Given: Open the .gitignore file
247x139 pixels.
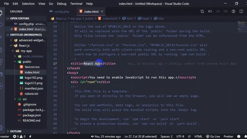Looking at the screenshot, I should (x=29, y=105).
